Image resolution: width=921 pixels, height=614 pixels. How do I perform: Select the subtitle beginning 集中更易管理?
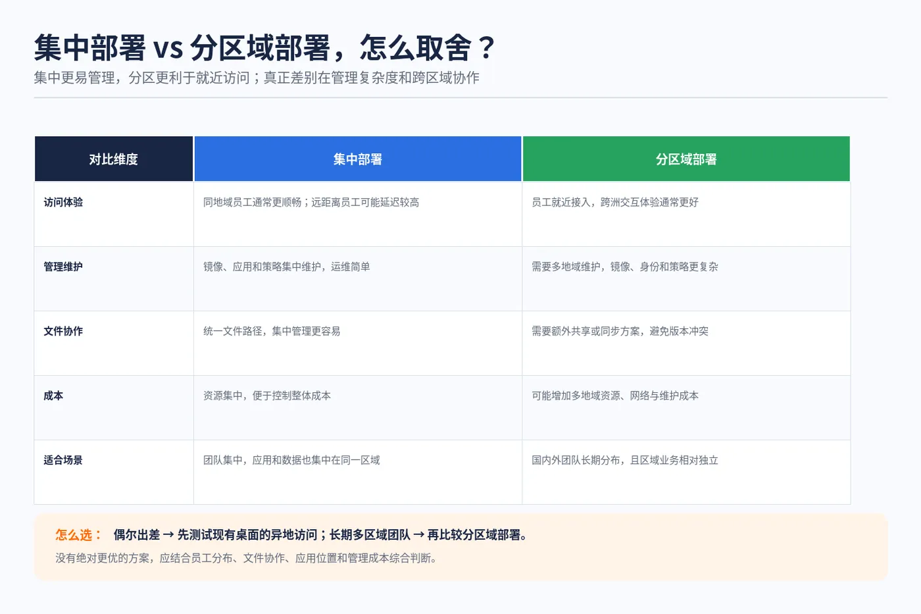[257, 78]
